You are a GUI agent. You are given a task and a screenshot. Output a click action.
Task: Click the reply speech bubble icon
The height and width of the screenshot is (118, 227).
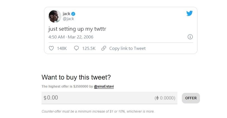pyautogui.click(x=76, y=48)
